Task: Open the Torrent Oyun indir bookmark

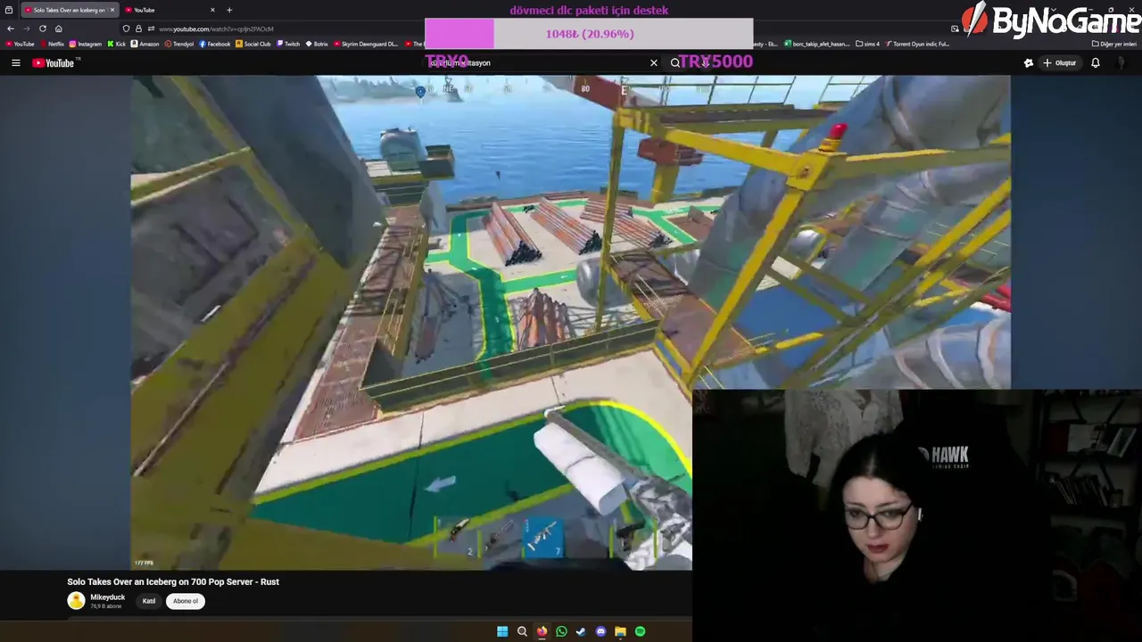Action: [918, 44]
